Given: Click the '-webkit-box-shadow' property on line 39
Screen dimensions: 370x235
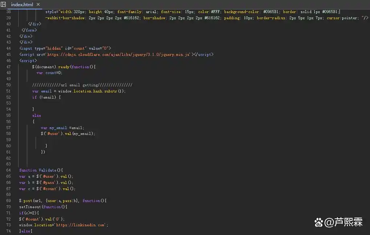Looking at the screenshot, I should click(65, 18).
